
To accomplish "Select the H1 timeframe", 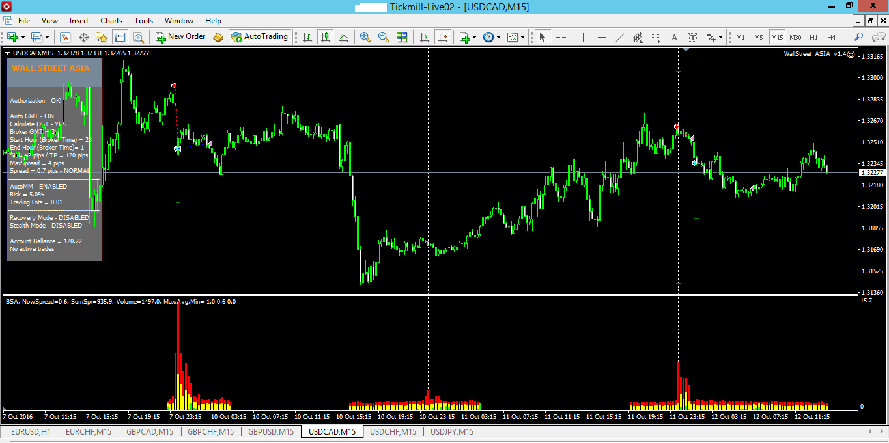I will point(813,37).
